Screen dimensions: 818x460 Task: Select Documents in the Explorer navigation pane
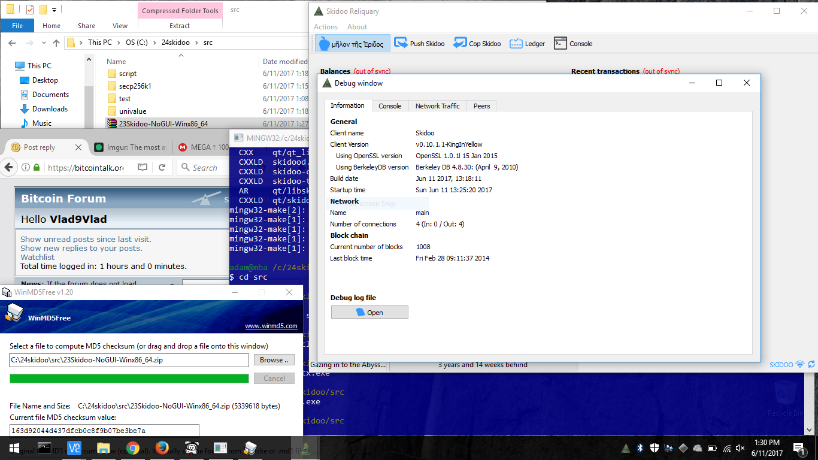50,94
